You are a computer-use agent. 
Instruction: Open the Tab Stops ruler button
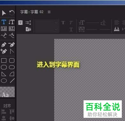point(117,29)
